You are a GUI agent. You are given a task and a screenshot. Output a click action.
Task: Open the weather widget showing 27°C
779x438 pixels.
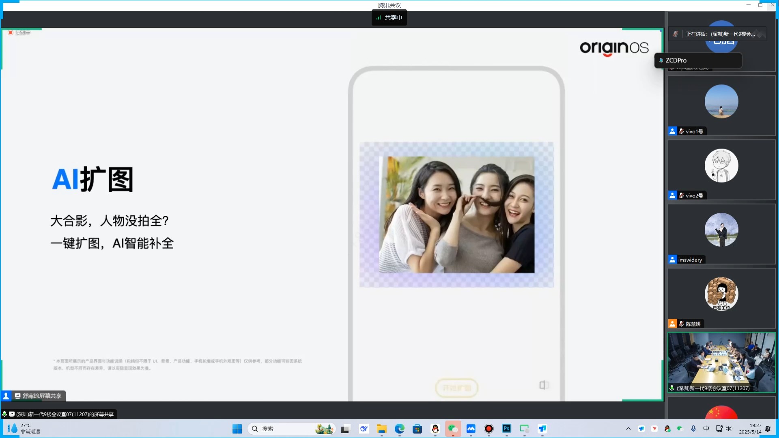(x=24, y=429)
